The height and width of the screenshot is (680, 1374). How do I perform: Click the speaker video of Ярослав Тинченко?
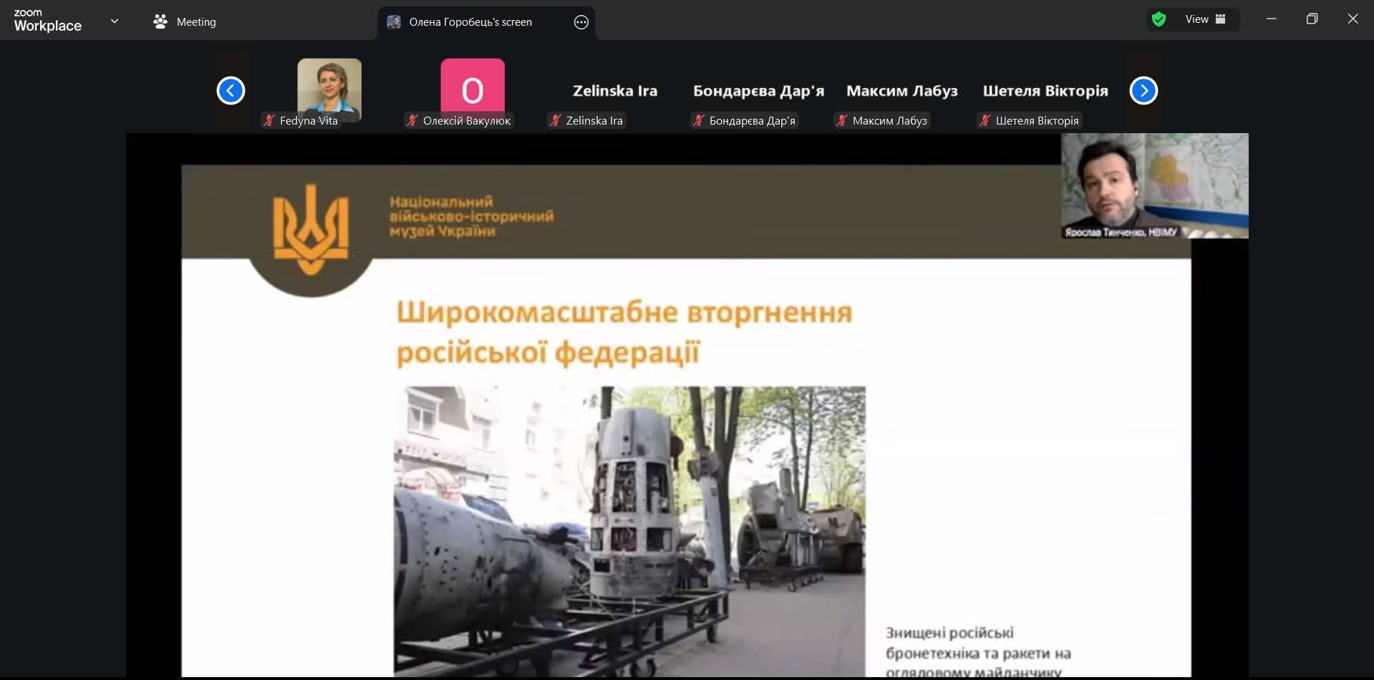1154,185
